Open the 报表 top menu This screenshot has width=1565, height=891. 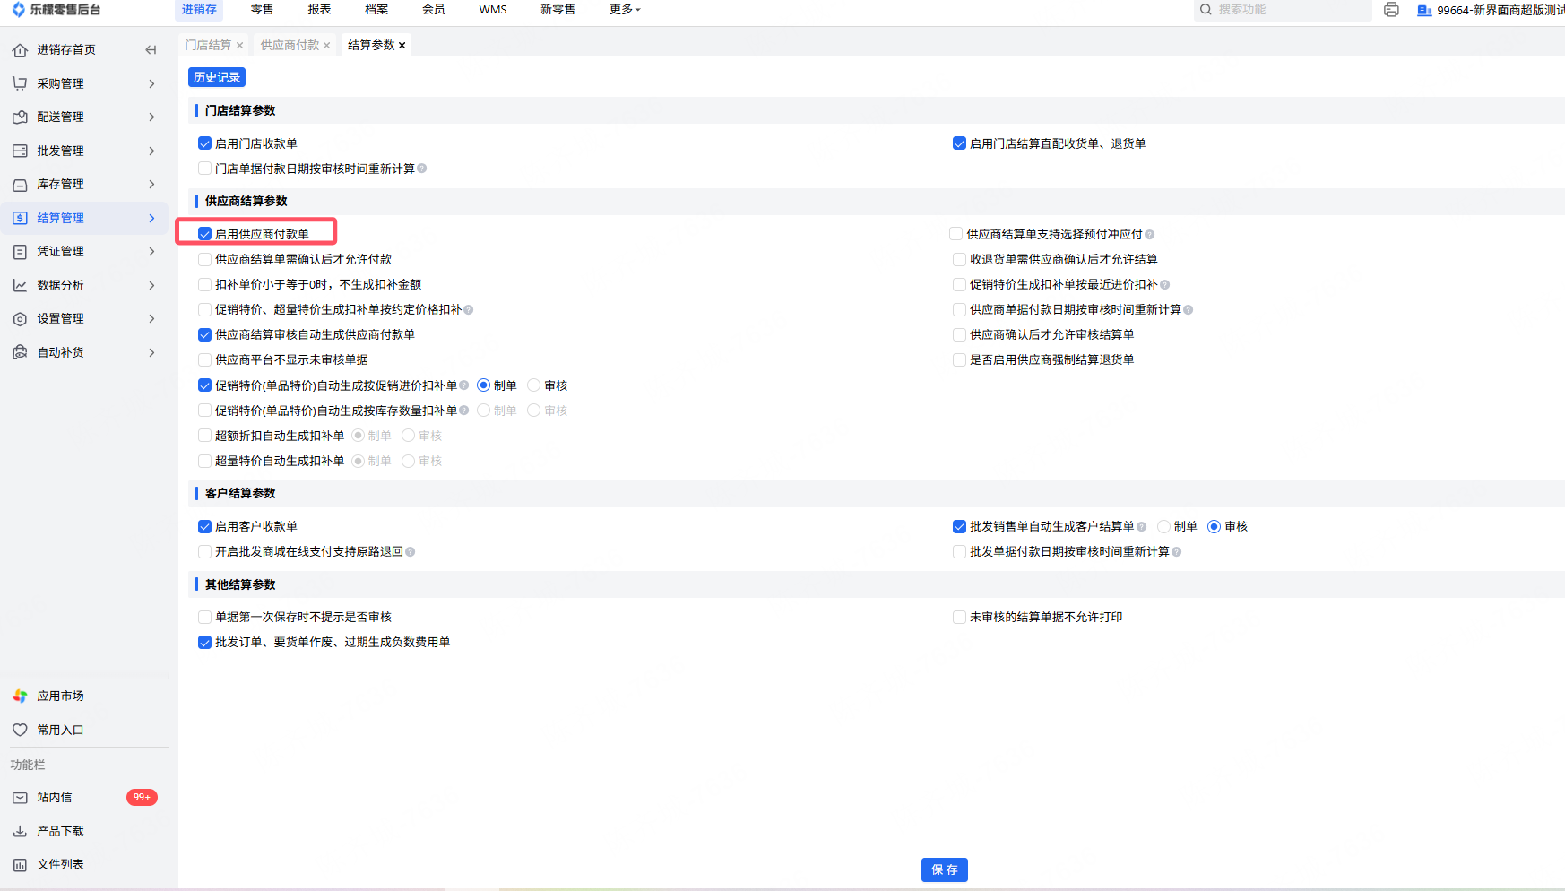point(319,10)
